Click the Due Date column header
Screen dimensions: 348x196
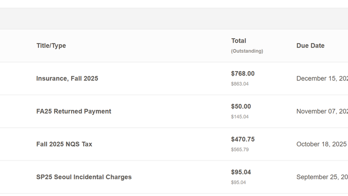tap(310, 45)
